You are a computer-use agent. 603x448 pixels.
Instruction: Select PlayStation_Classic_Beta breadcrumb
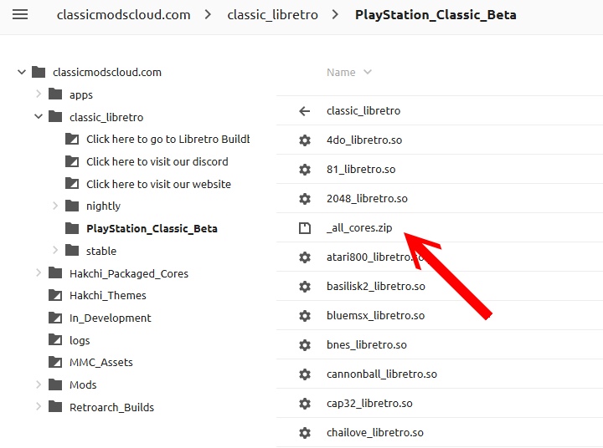pos(435,14)
